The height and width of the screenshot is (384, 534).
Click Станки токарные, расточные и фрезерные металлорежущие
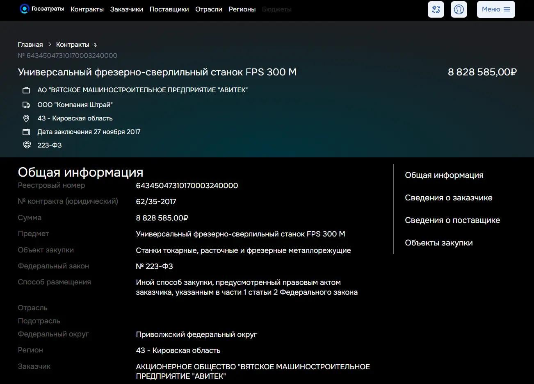tap(243, 250)
